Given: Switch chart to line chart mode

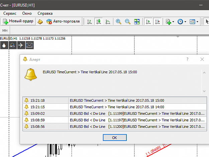Looking at the screenshot, I should pyautogui.click(x=108, y=22).
